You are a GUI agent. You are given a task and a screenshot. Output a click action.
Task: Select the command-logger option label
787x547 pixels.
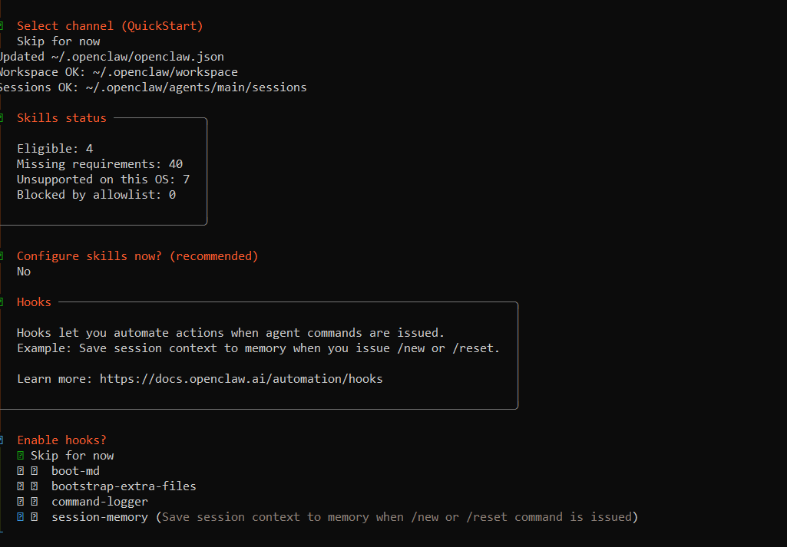100,502
